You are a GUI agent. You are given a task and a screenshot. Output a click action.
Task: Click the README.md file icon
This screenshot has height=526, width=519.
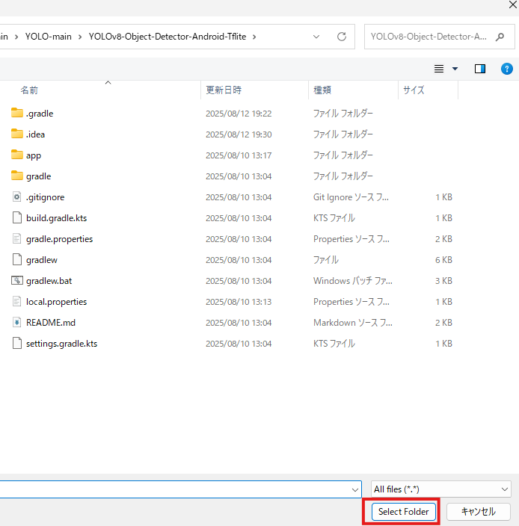tap(16, 322)
